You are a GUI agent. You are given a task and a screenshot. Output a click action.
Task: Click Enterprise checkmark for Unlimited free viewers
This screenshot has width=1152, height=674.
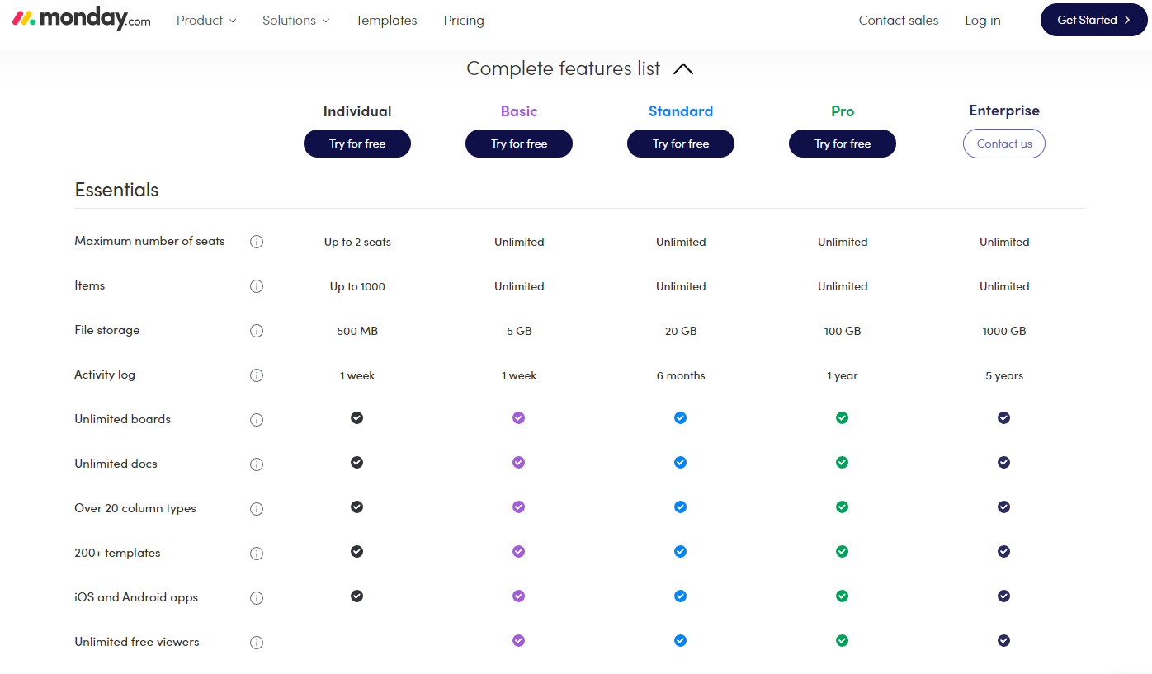coord(1003,640)
